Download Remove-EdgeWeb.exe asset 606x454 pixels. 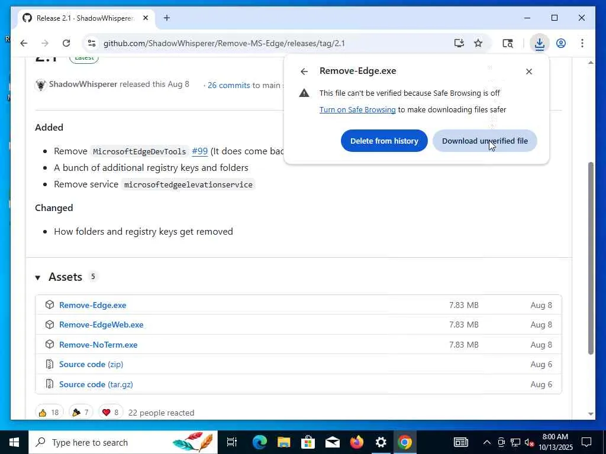point(101,325)
